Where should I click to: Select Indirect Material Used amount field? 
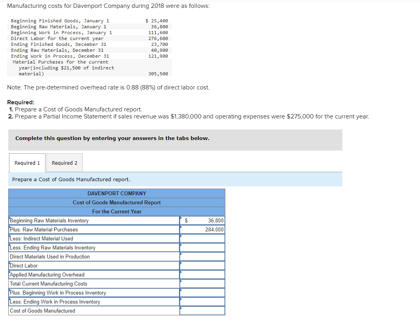(202, 238)
